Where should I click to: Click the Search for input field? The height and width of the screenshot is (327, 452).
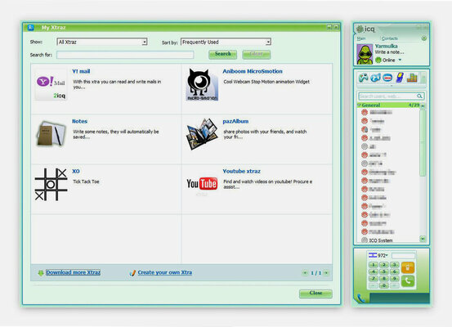[x=125, y=55]
